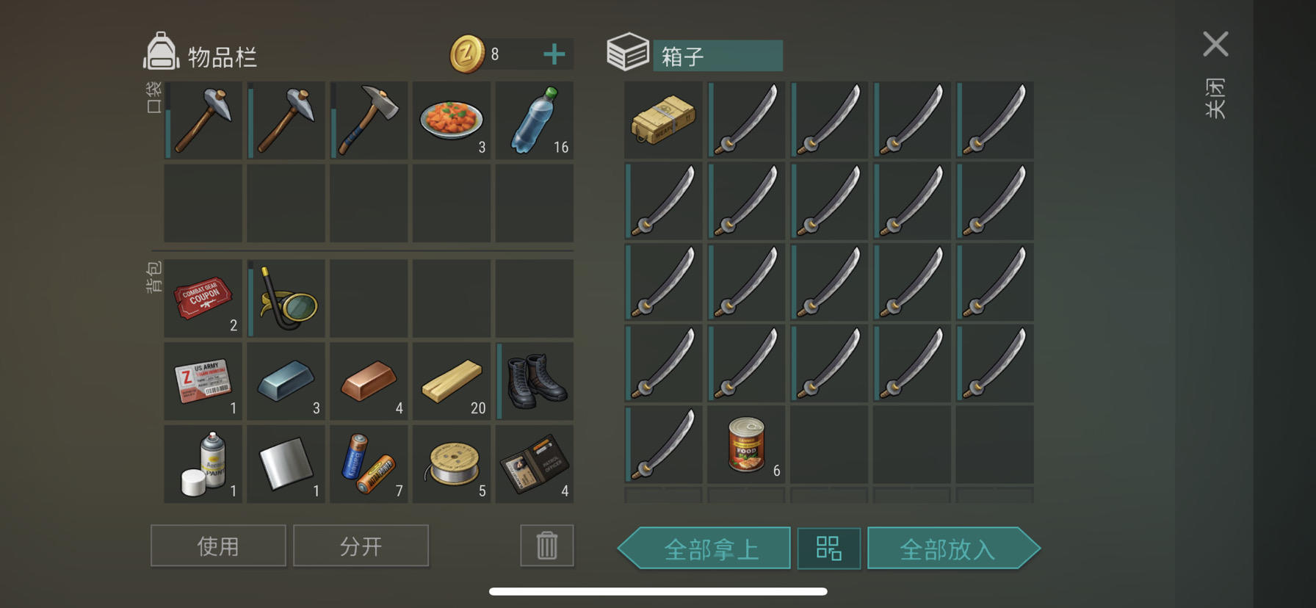Click the 使用 (use) button
Image resolution: width=1316 pixels, height=608 pixels.
(x=218, y=546)
